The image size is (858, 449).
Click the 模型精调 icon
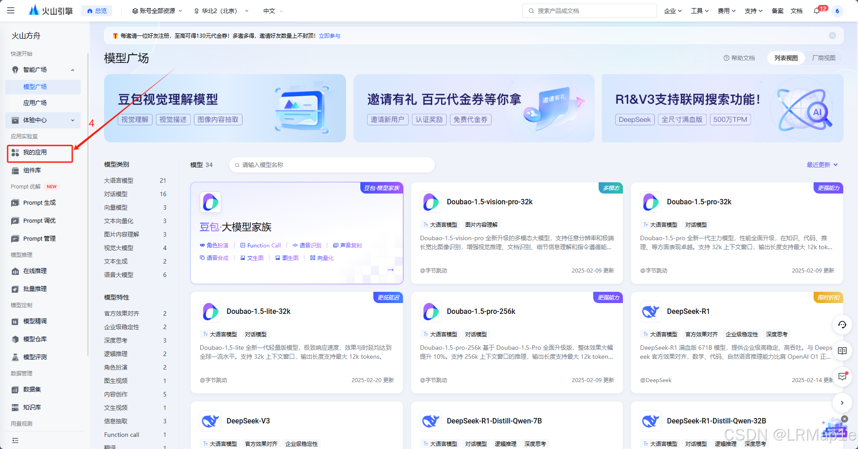[15, 321]
